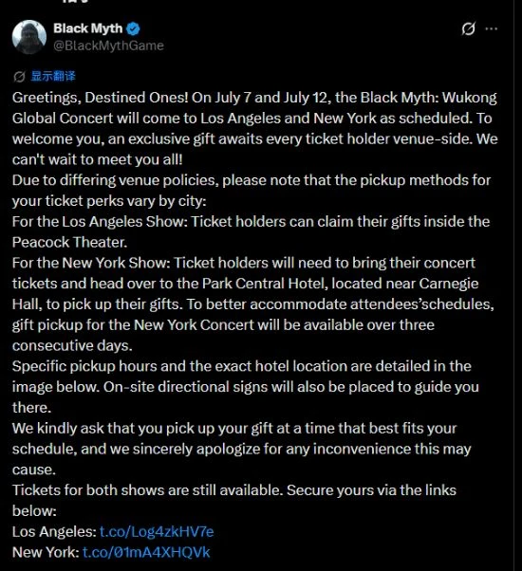
Task: Click the blue verified badge
Action: point(133,28)
